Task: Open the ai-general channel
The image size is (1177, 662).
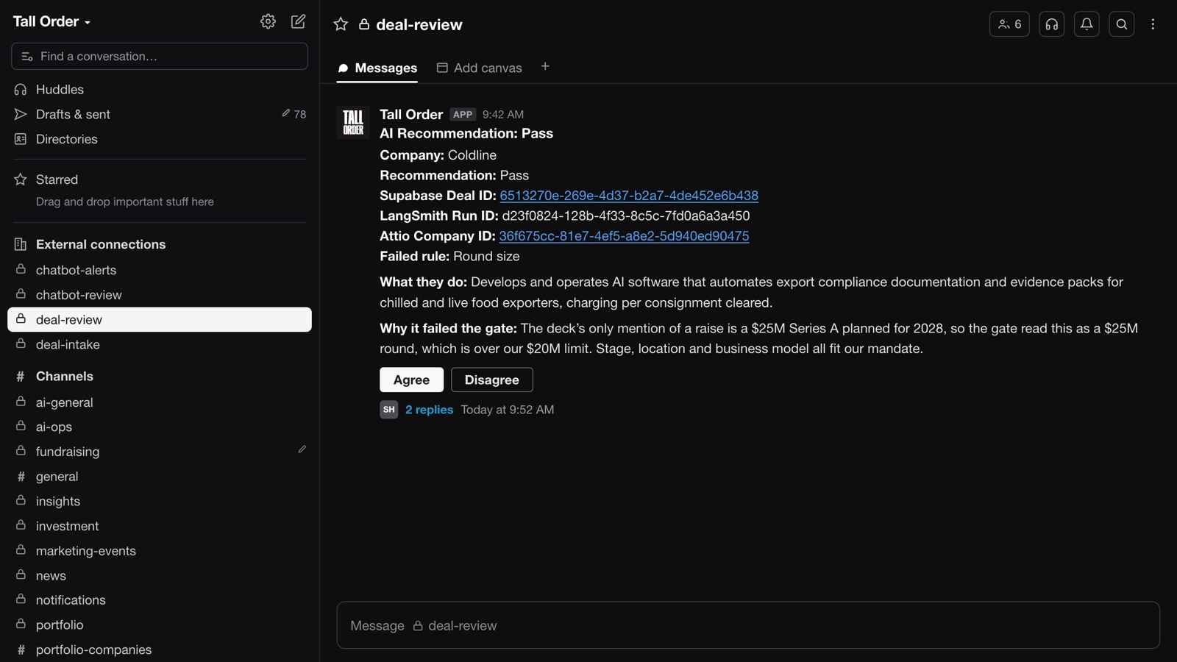Action: [160, 402]
